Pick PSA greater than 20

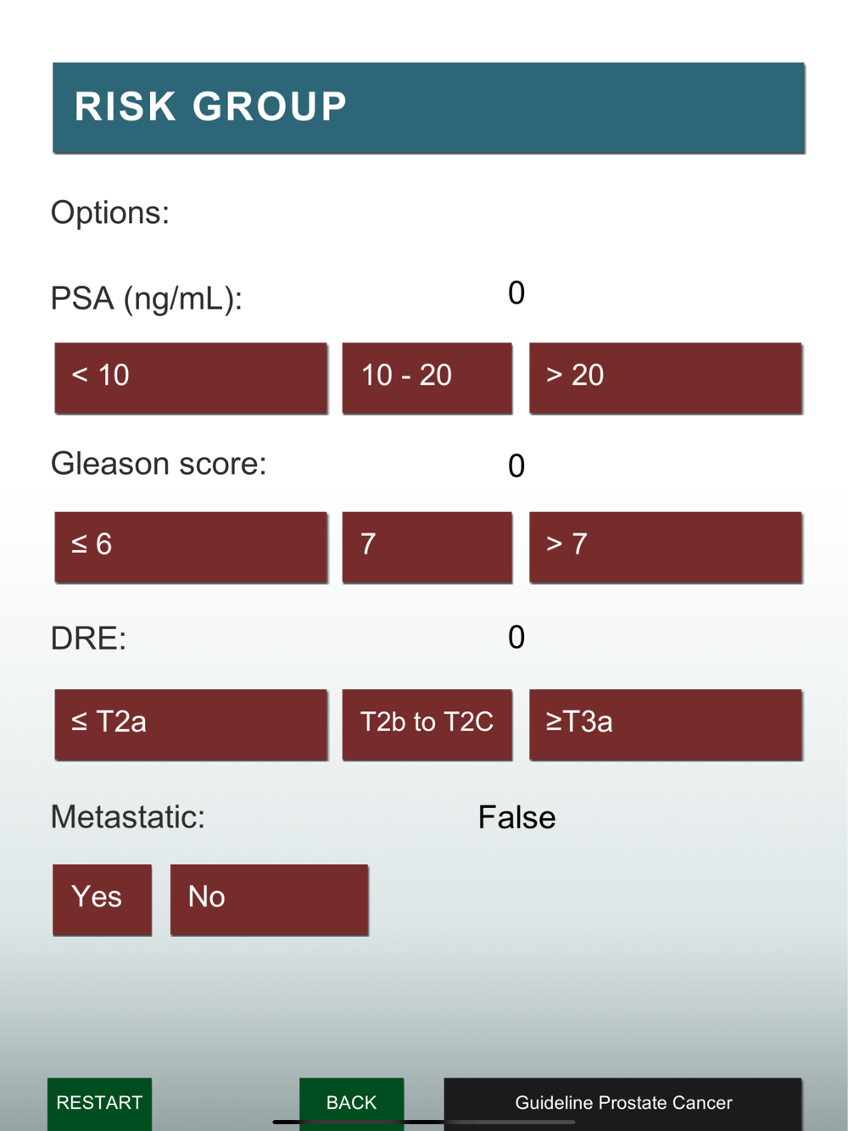coord(666,378)
